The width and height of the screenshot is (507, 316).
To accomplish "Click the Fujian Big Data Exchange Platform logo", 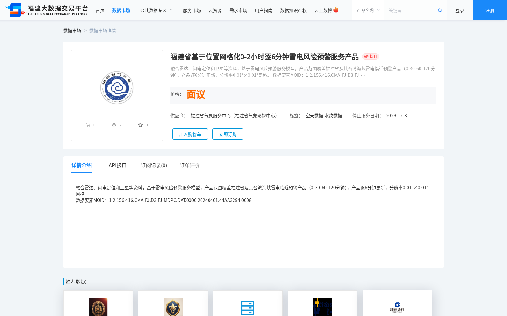I will pos(47,10).
